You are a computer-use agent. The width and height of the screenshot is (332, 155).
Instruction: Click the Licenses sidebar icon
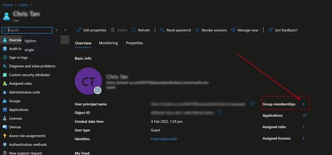click(5, 118)
